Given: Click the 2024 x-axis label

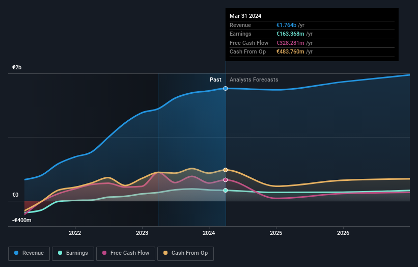Looking at the screenshot, I should click(209, 233).
